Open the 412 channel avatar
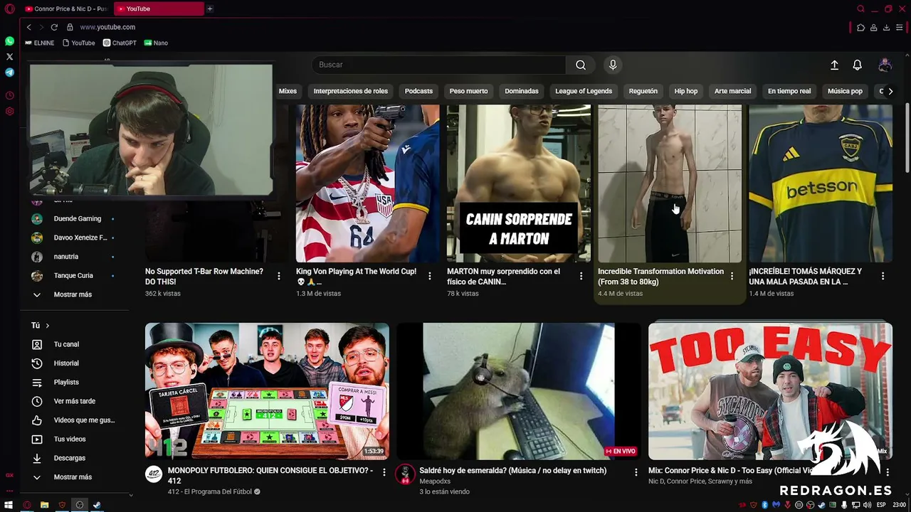 (154, 474)
